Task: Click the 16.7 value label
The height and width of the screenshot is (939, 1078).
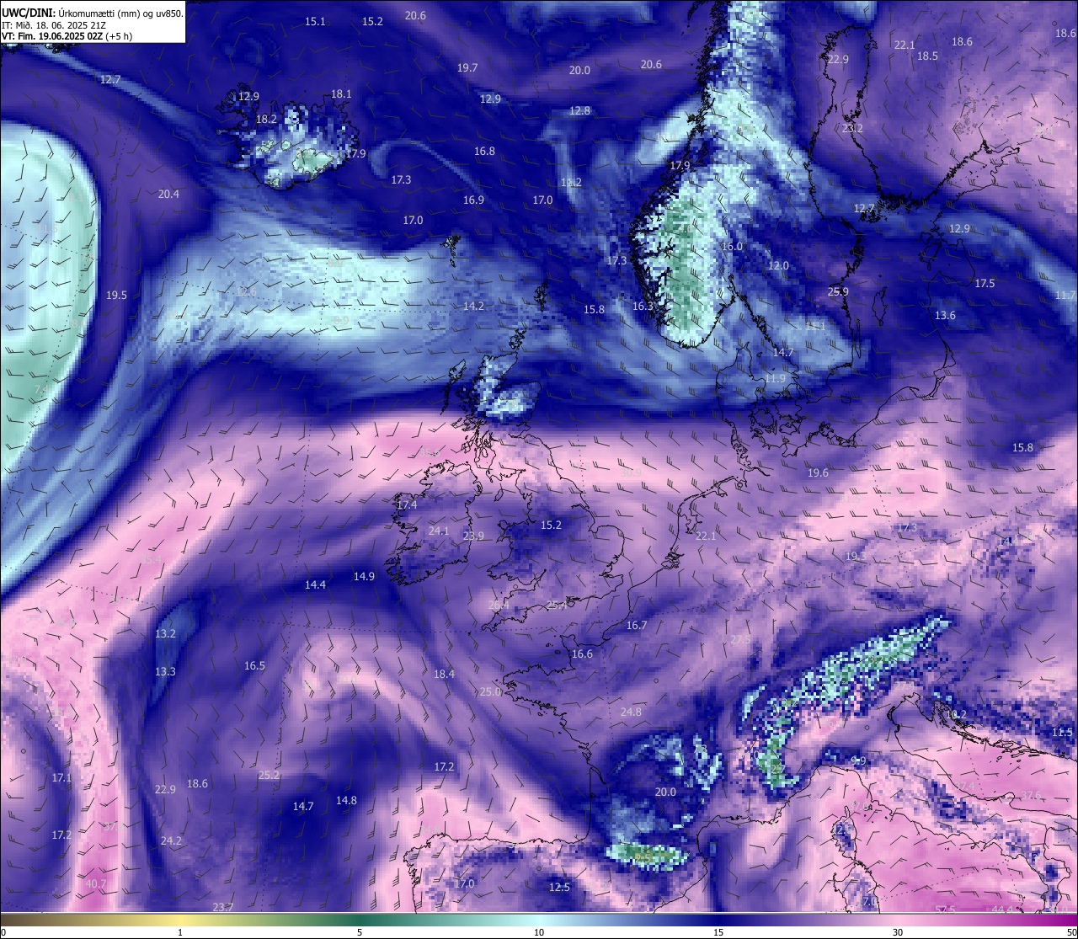Action: point(637,625)
